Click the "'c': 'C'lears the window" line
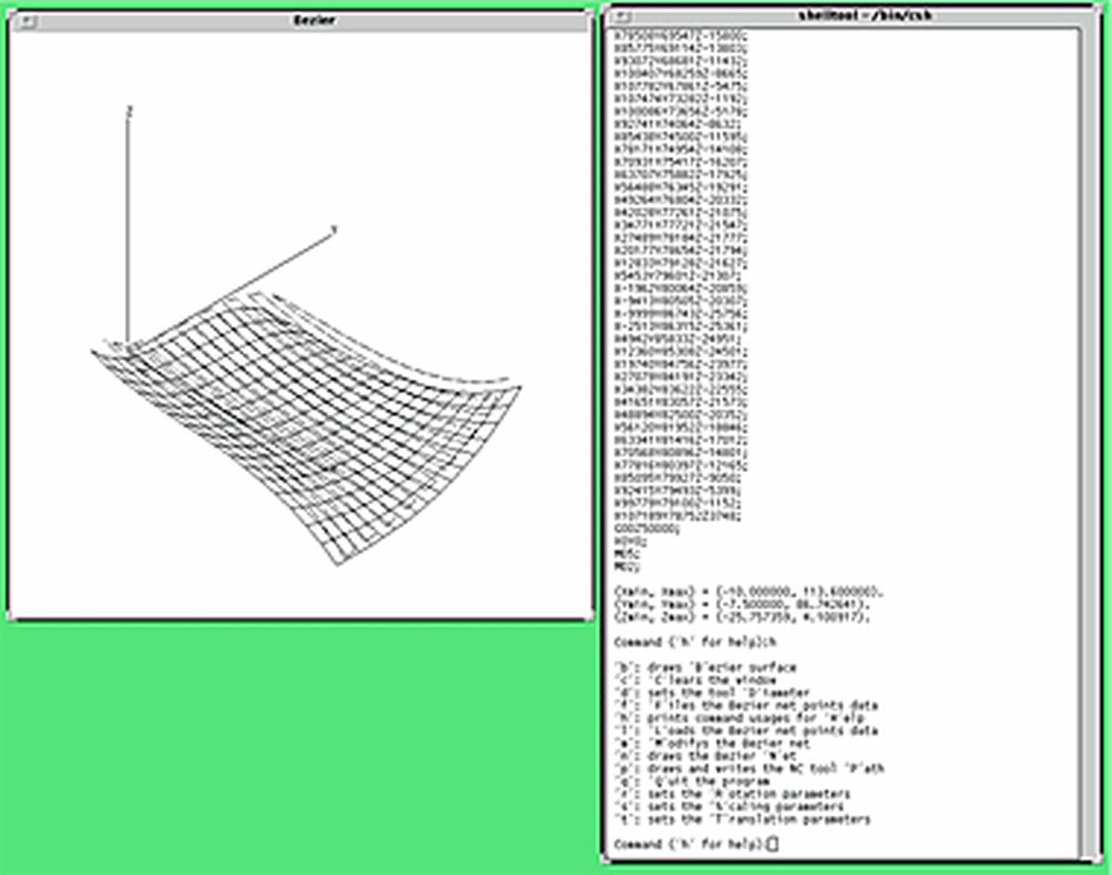The image size is (1112, 875). (x=695, y=679)
